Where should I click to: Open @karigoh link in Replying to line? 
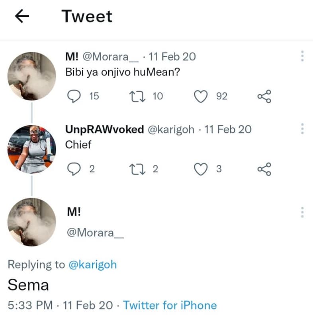point(92,264)
